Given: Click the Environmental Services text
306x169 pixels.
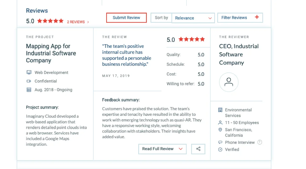Looking at the screenshot, I should click(x=238, y=113).
